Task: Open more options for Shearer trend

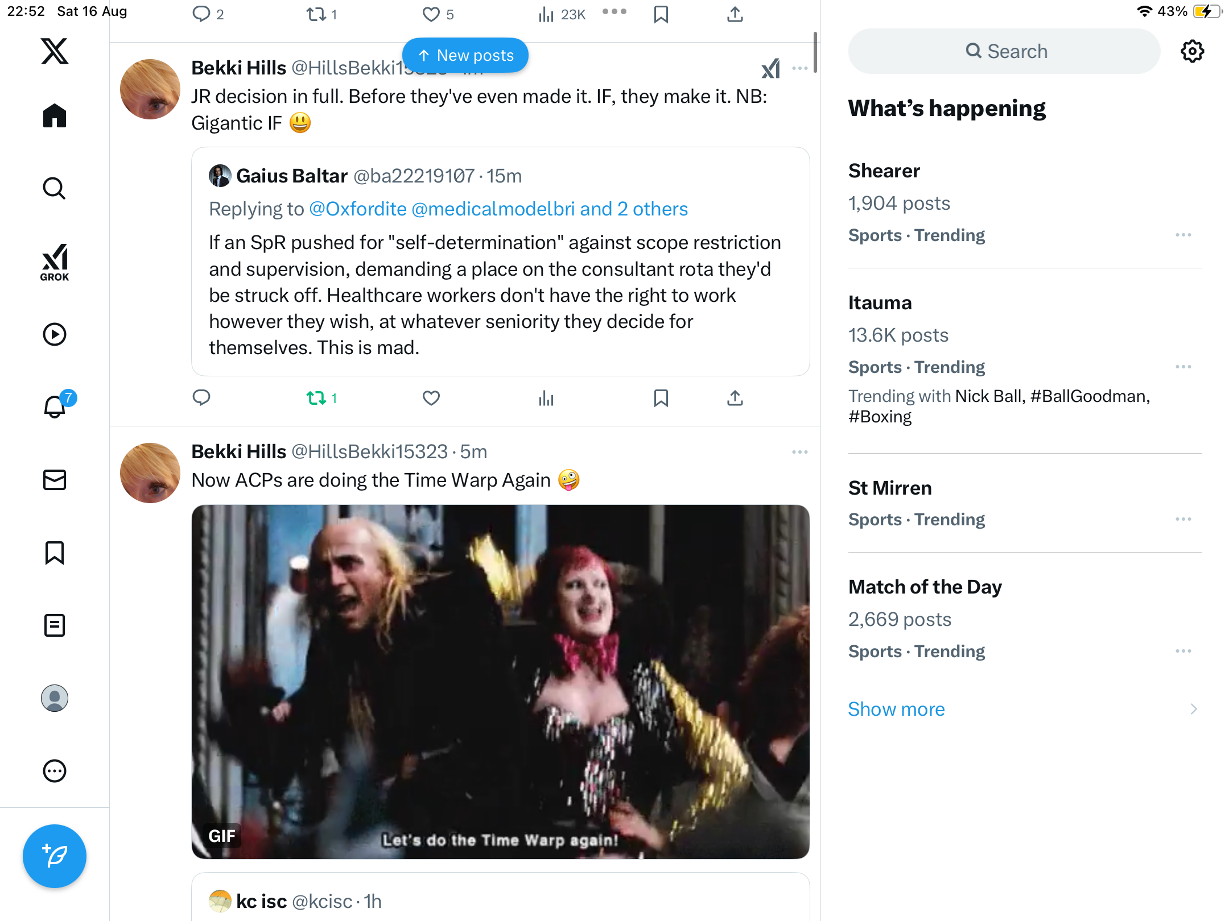Action: (x=1183, y=235)
